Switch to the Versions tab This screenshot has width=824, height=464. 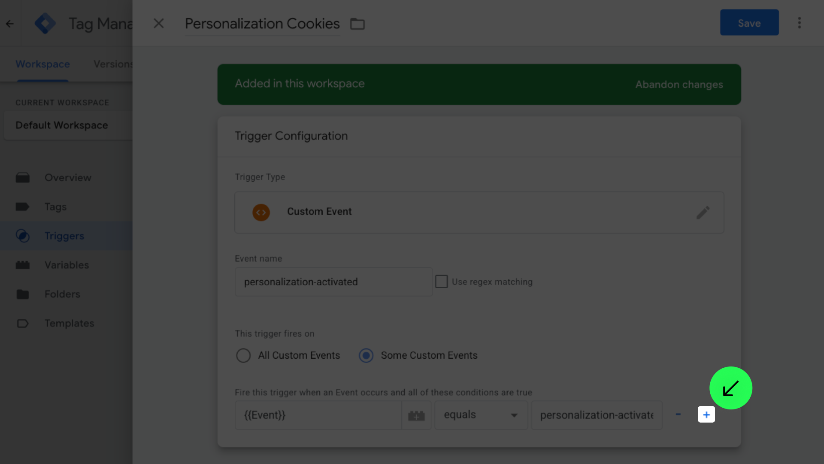pos(113,64)
